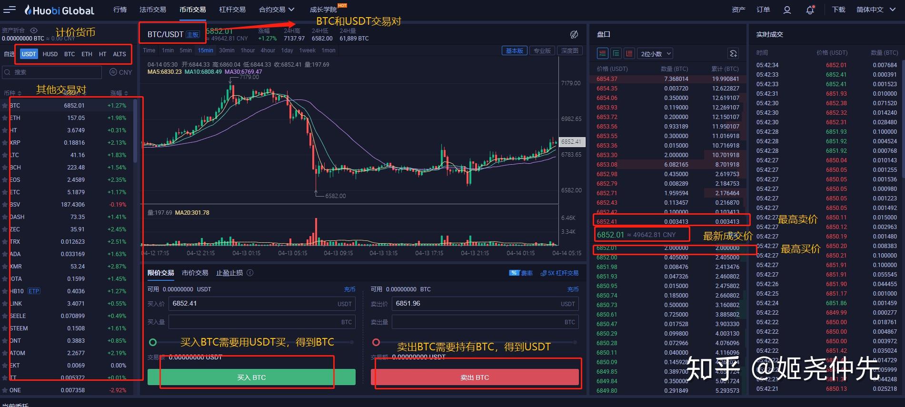Go to the 行情 markets page
Viewport: 905px width, 407px height.
point(120,10)
